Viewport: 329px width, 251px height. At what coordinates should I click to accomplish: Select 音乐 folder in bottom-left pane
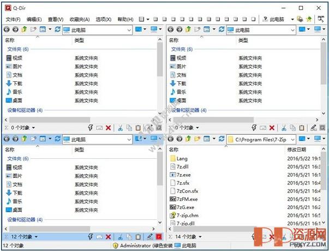pyautogui.click(x=14, y=201)
